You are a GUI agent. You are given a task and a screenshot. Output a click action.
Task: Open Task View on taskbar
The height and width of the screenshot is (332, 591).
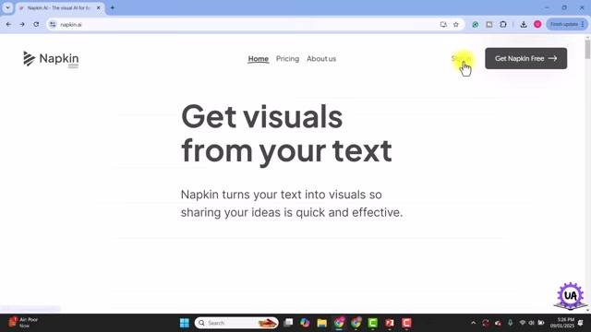(288, 323)
